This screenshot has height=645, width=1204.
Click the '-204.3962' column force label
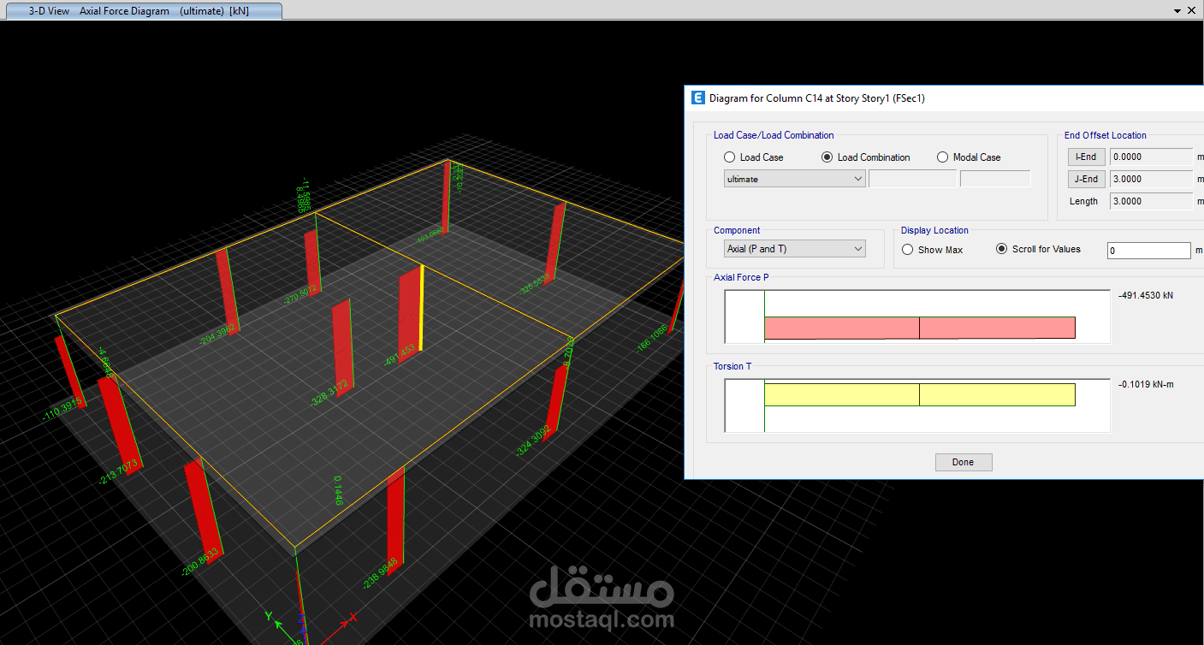216,336
